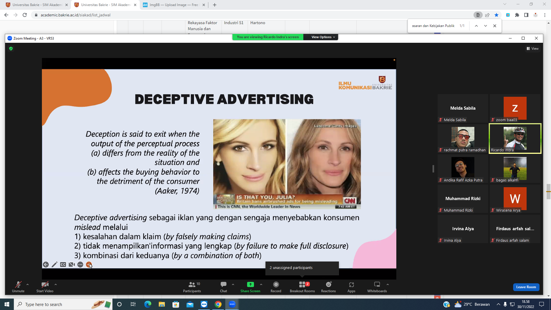Open the Windows Start menu
Viewport: 551px width, 310px height.
click(x=7, y=304)
